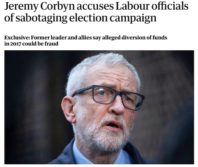Click "diversion of funds" in the subheading
The height and width of the screenshot is (167, 198).
click(x=144, y=37)
